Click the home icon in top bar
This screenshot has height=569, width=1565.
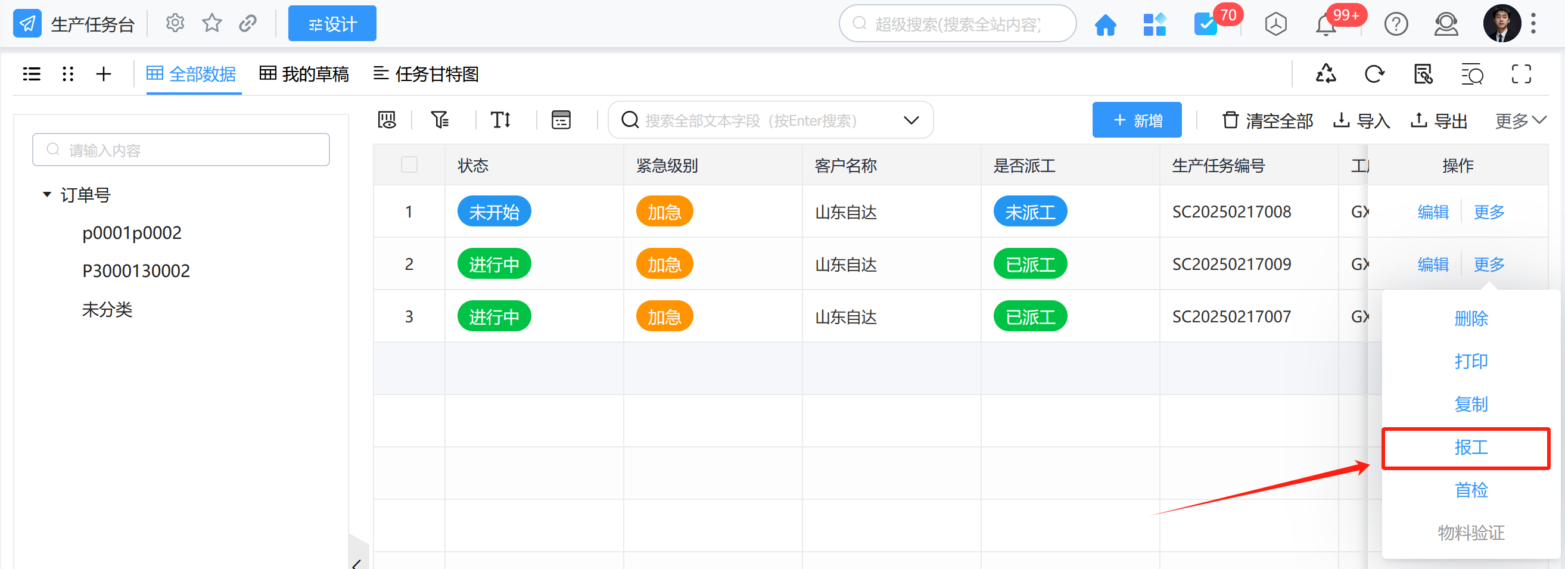(x=1104, y=25)
